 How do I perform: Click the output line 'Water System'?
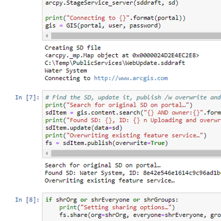pyautogui.click(x=66, y=71)
